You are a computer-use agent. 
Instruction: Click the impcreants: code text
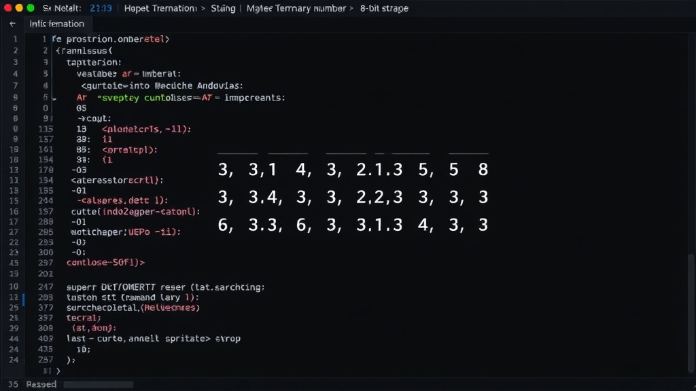[255, 98]
